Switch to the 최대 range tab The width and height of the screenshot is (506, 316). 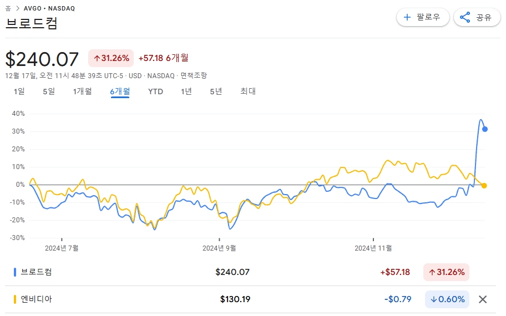(248, 91)
